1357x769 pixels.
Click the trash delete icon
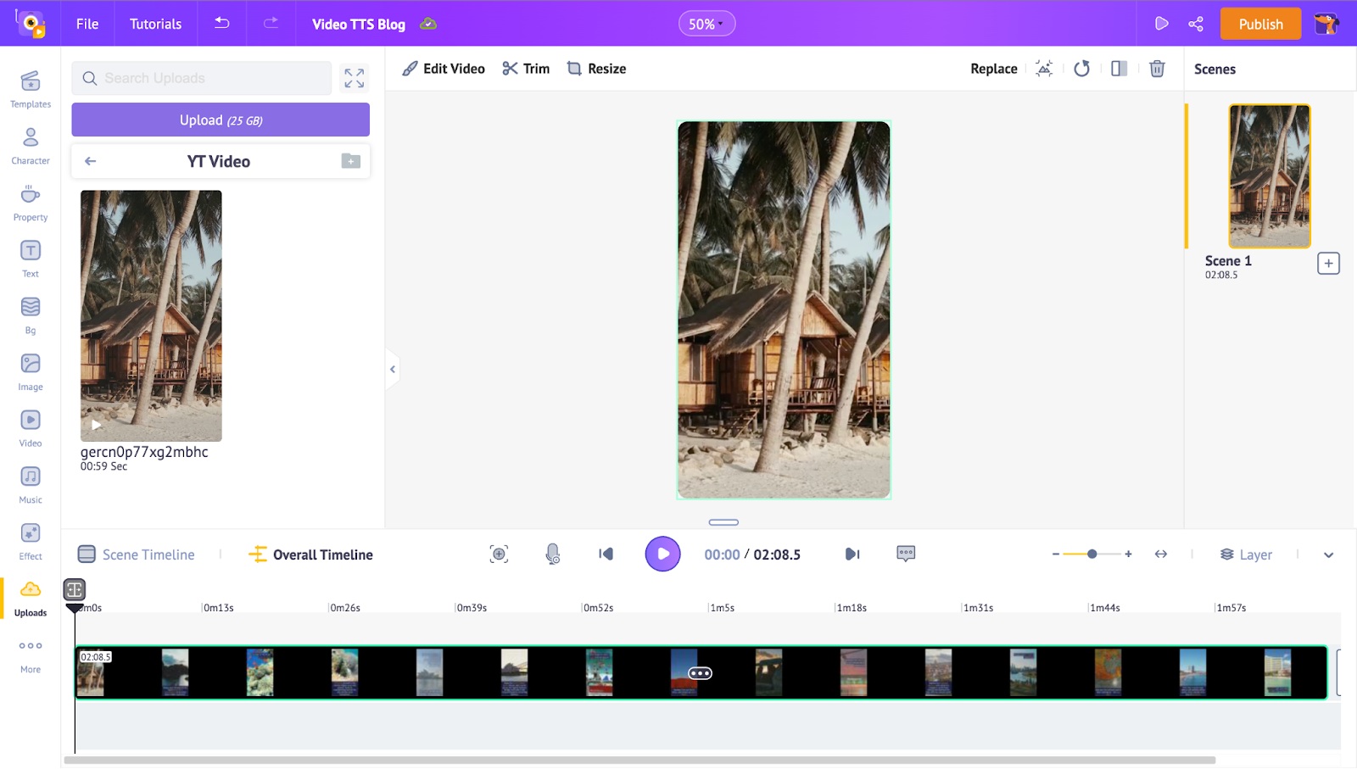[x=1157, y=69]
